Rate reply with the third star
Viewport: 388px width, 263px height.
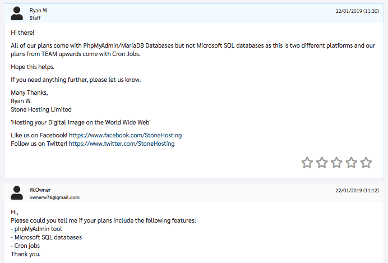click(x=336, y=163)
